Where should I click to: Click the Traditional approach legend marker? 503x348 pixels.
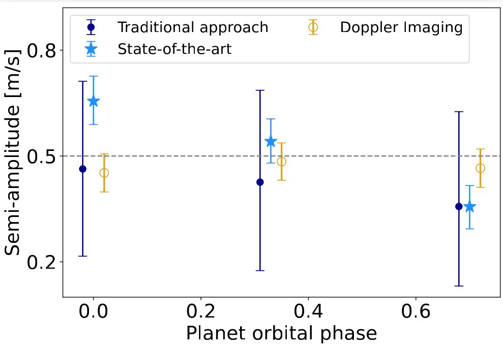pos(92,27)
